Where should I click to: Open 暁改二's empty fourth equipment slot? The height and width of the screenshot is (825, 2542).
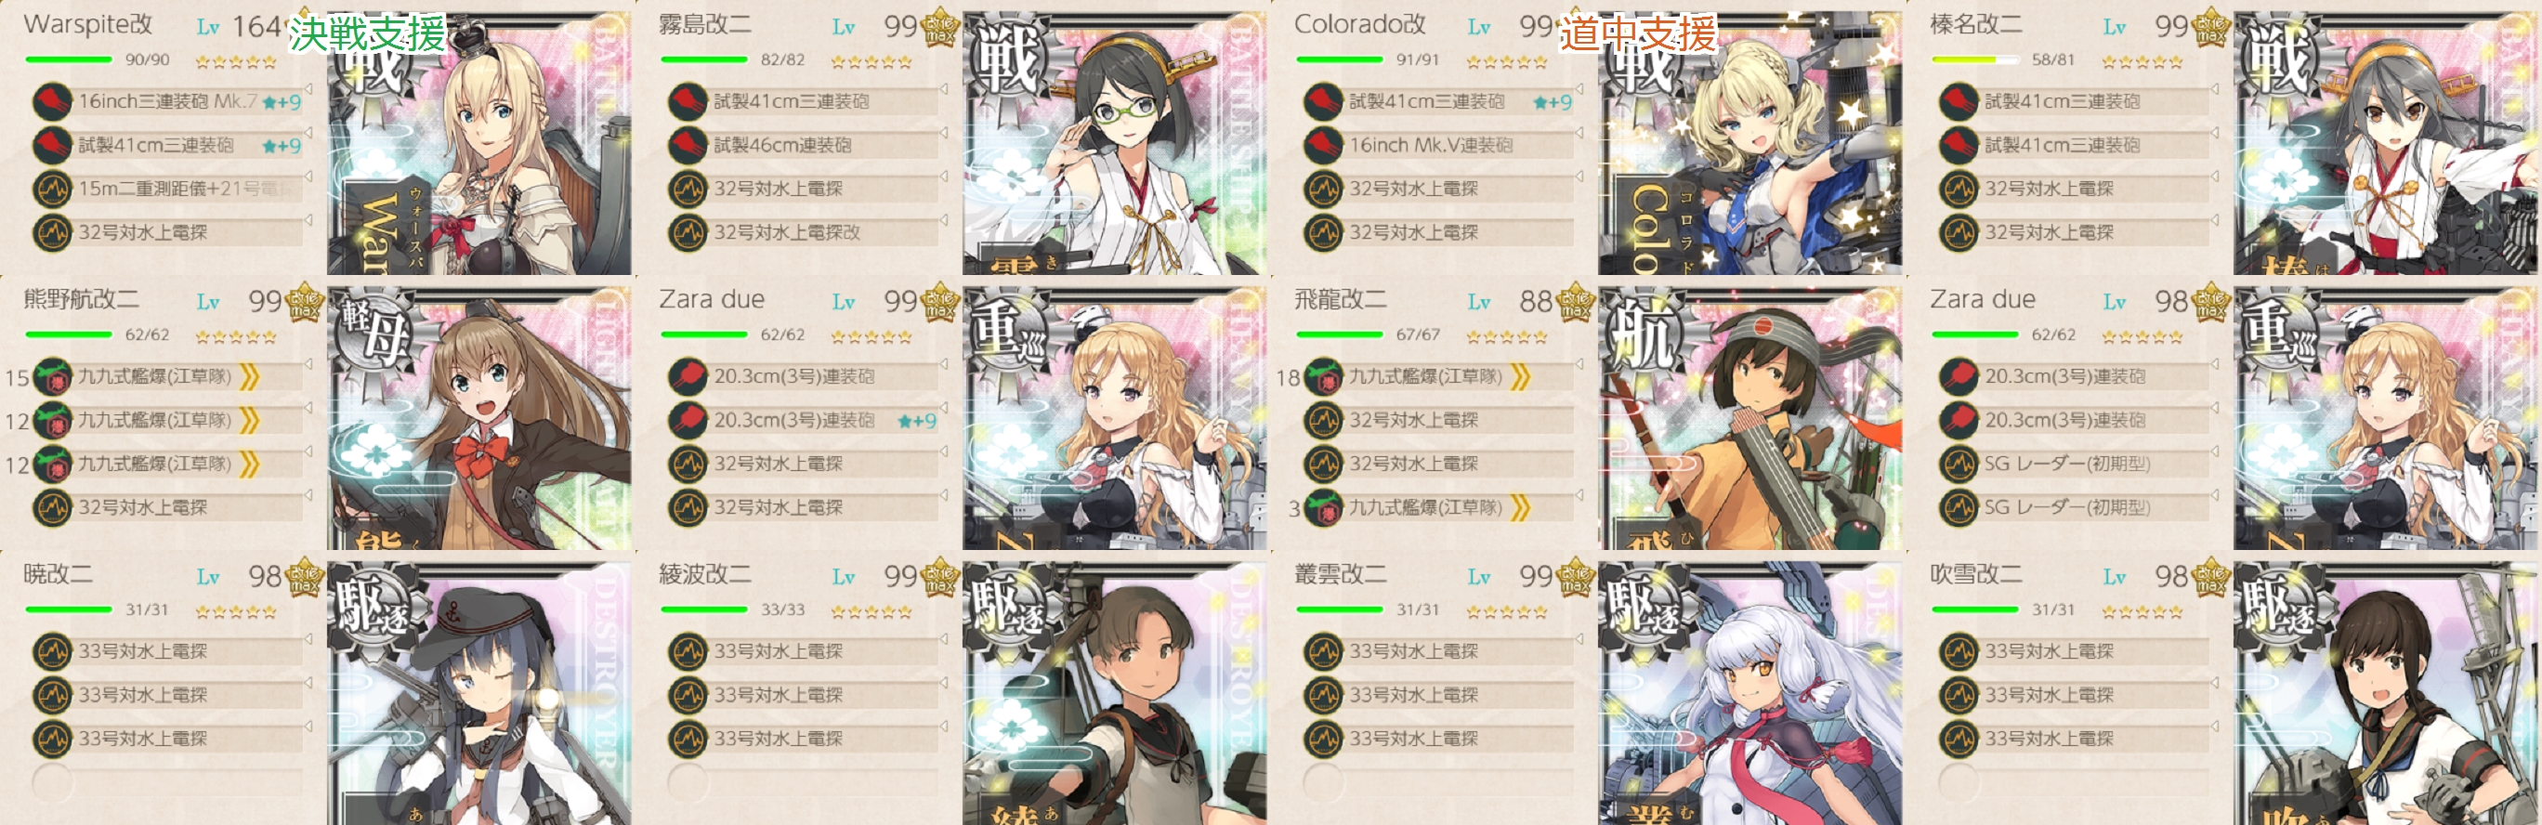(x=168, y=782)
